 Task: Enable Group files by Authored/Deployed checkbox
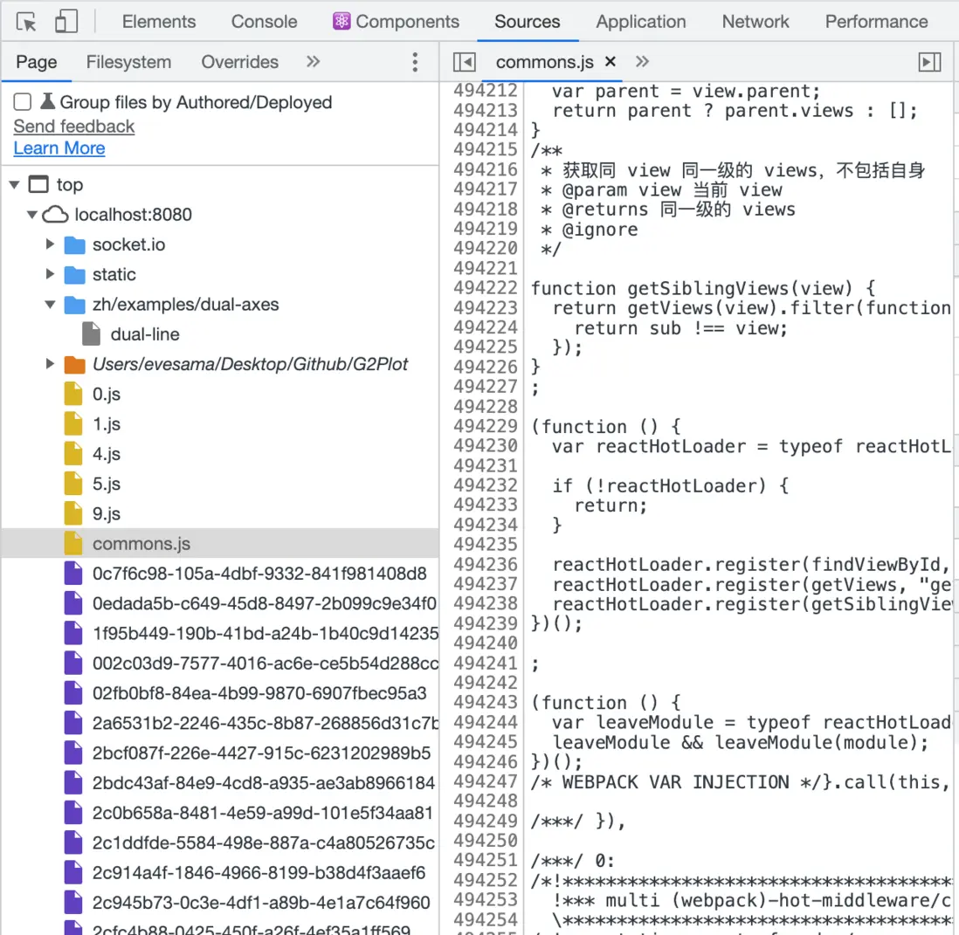23,102
